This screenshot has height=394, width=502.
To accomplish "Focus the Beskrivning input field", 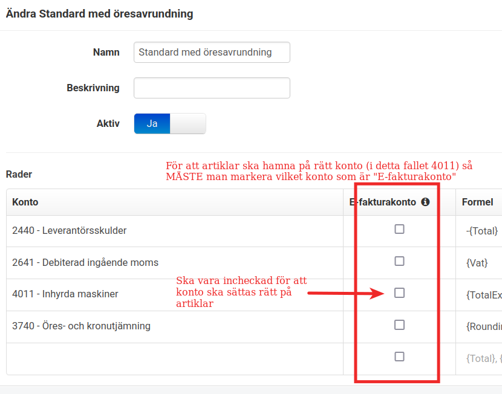I will (212, 88).
